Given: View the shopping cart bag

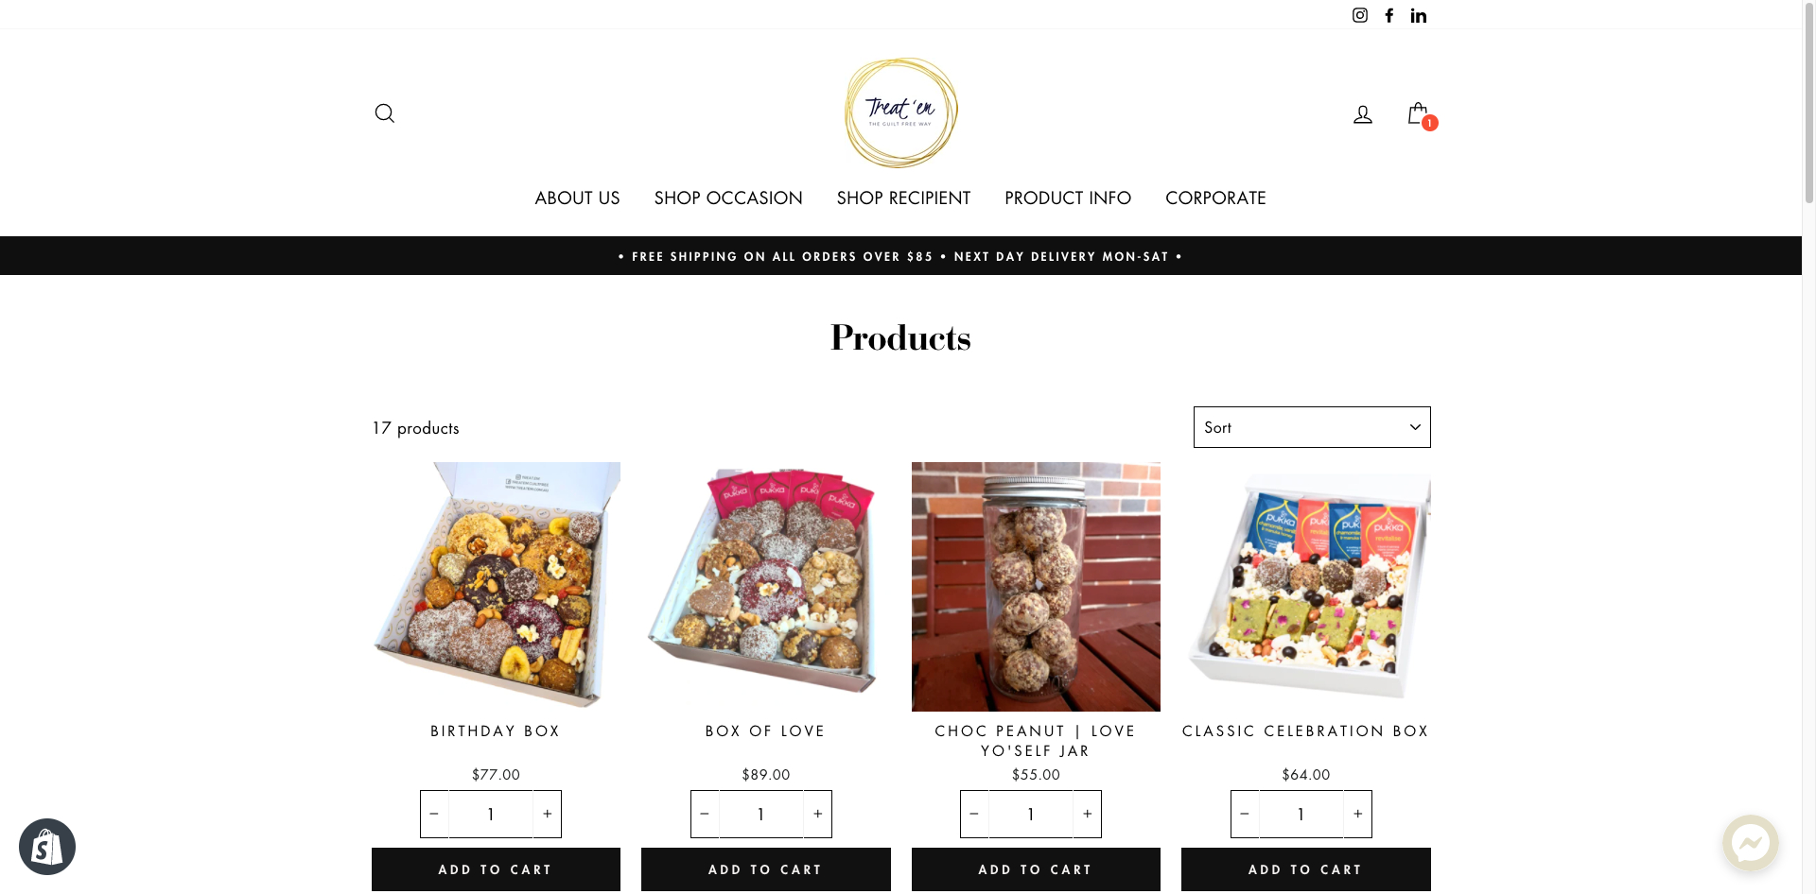Looking at the screenshot, I should (1419, 114).
